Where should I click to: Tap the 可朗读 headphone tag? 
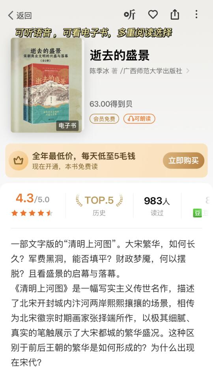(x=139, y=118)
